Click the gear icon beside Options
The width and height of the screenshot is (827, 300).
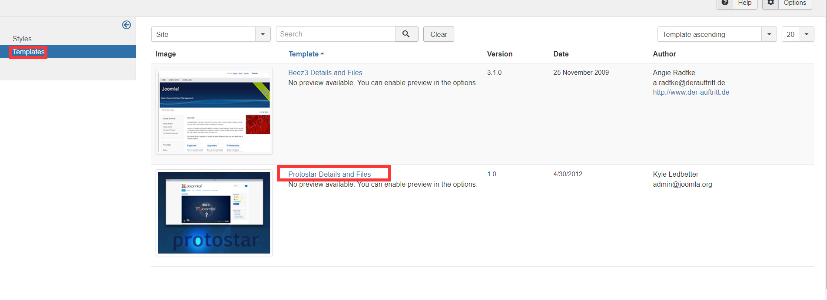point(771,3)
